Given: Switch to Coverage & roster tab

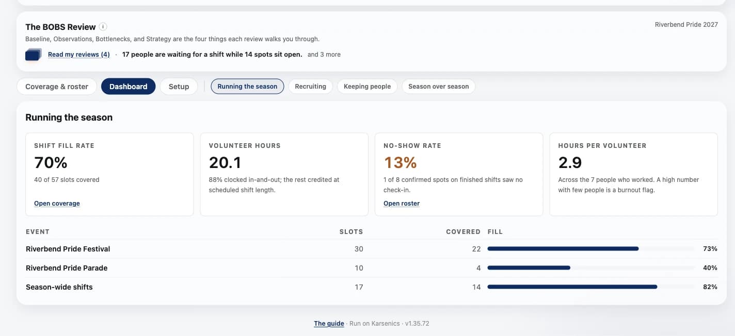Looking at the screenshot, I should [x=57, y=87].
